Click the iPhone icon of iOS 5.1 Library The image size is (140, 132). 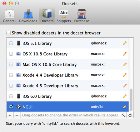(18, 43)
